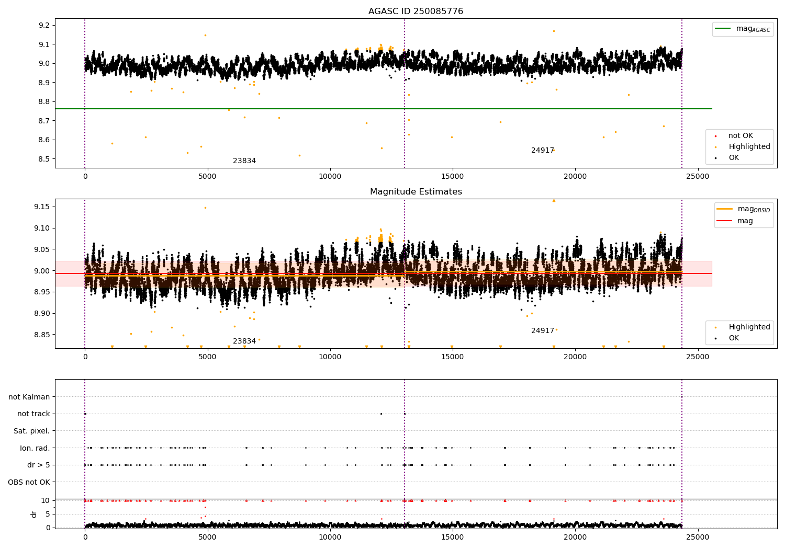The height and width of the screenshot is (549, 785).
Task: Select '24917' annotation in Magnitude Estimates plot
Action: pos(543,331)
